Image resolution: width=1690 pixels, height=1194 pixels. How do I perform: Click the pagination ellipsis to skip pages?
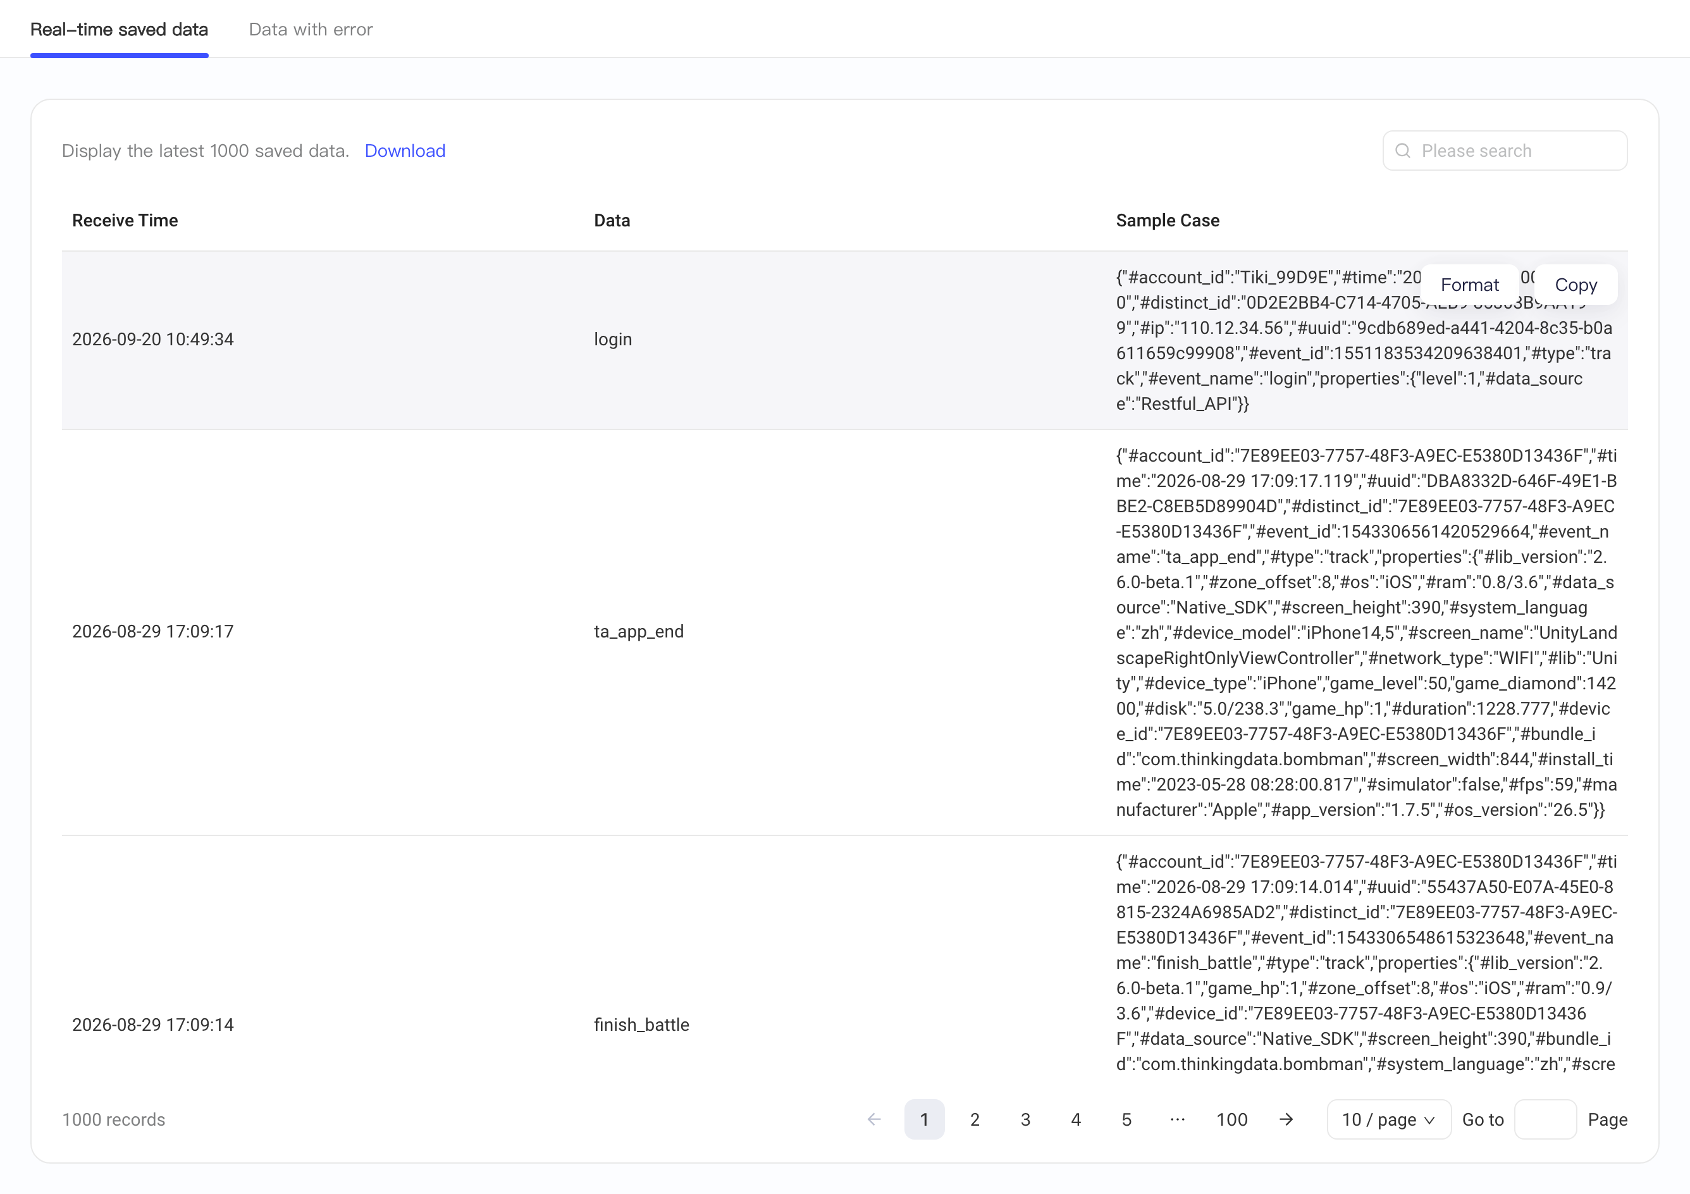[1177, 1119]
